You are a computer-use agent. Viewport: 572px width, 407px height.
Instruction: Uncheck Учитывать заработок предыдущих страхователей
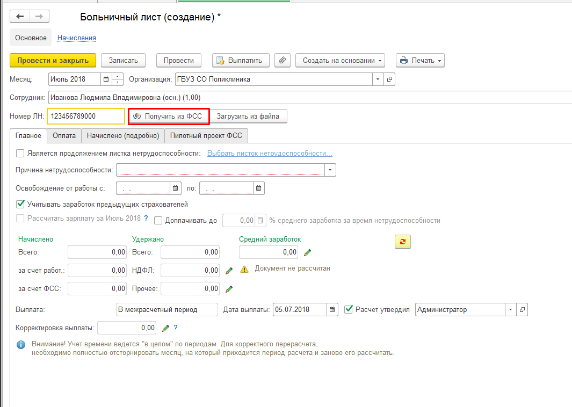[20, 204]
